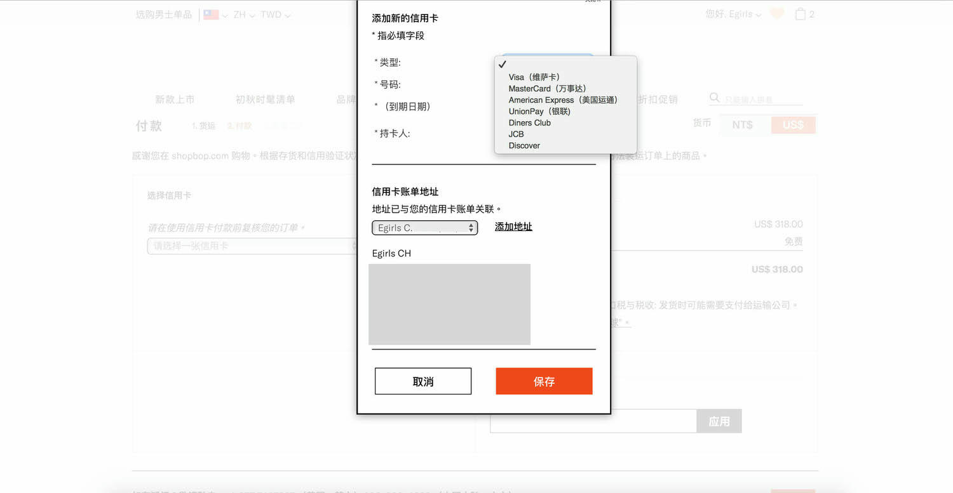Click the US$ 318.00 total amount
953x493 pixels.
click(x=777, y=269)
